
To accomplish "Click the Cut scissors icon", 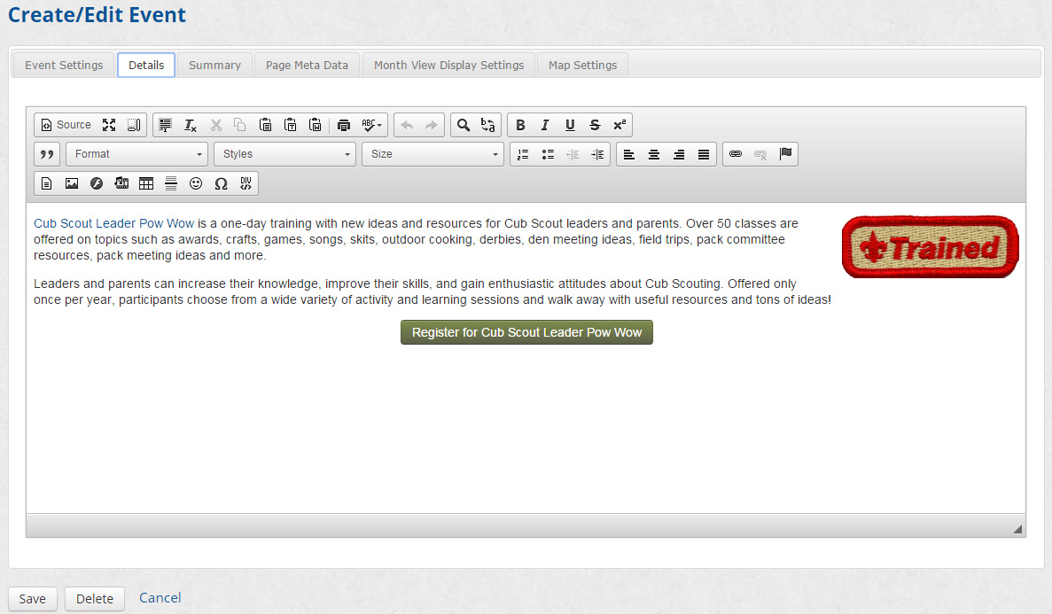I will pyautogui.click(x=215, y=125).
